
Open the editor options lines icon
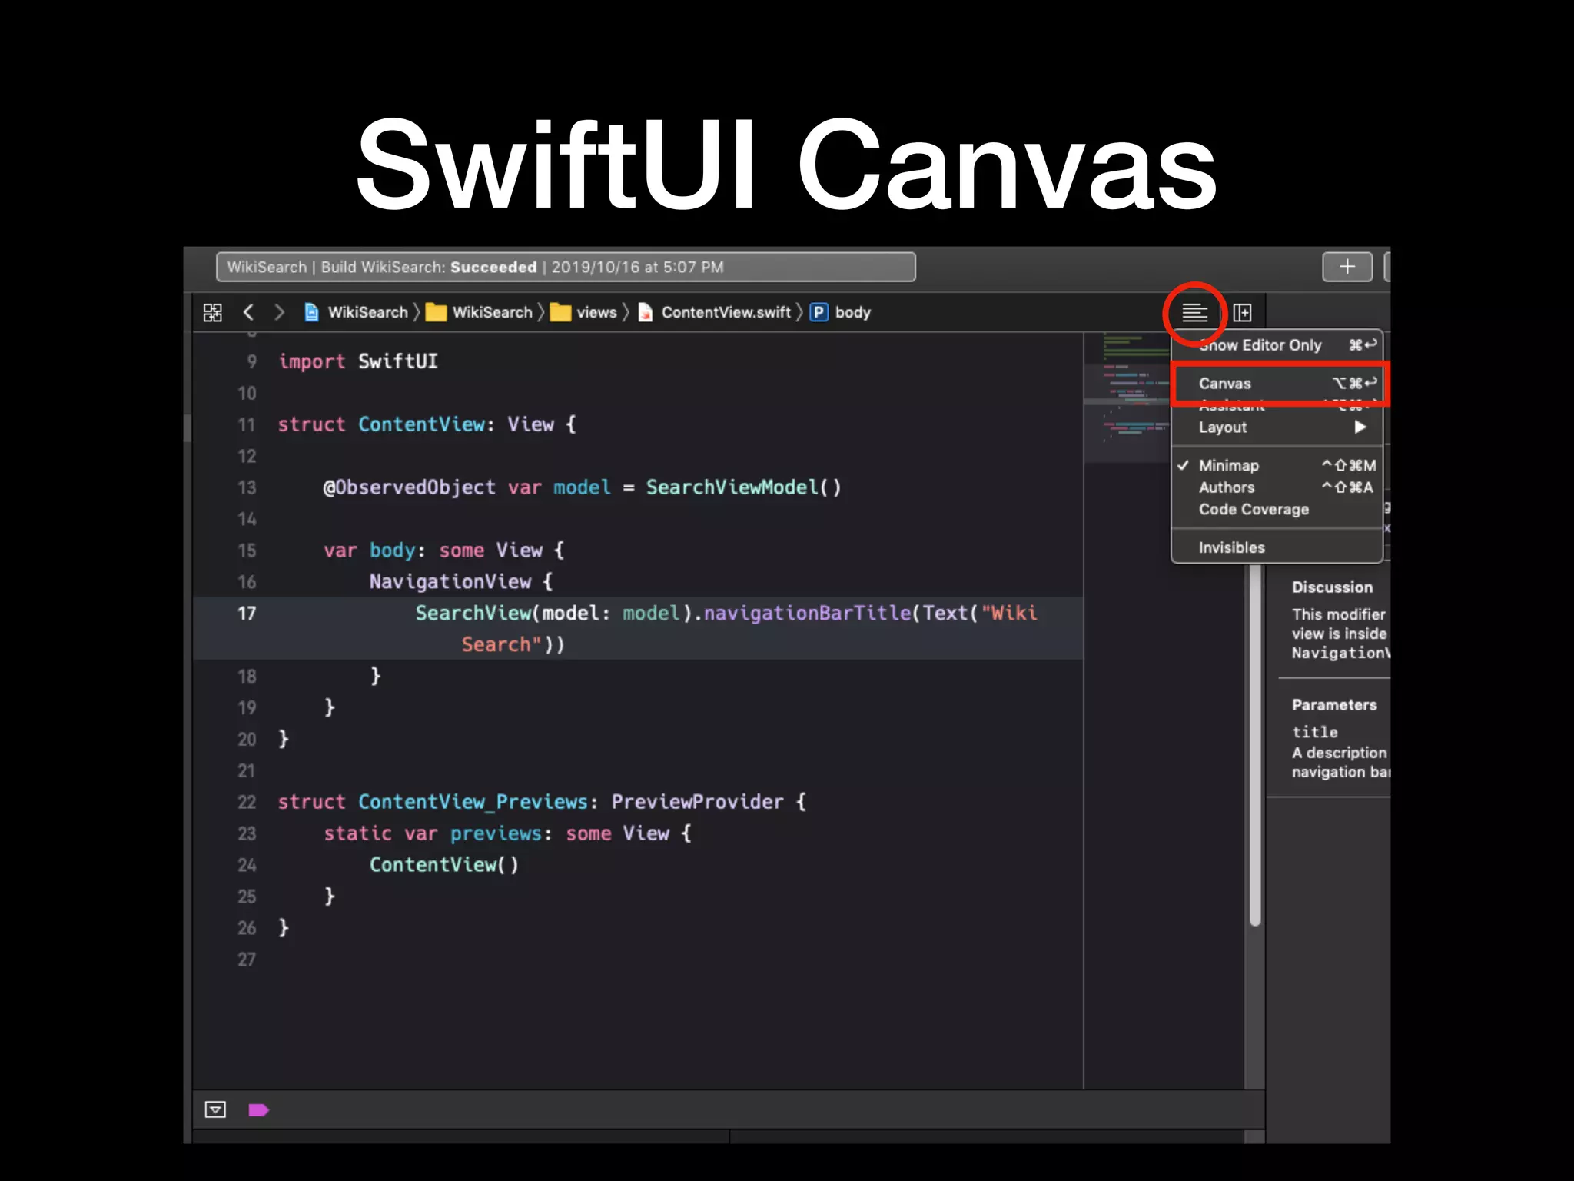click(1194, 313)
